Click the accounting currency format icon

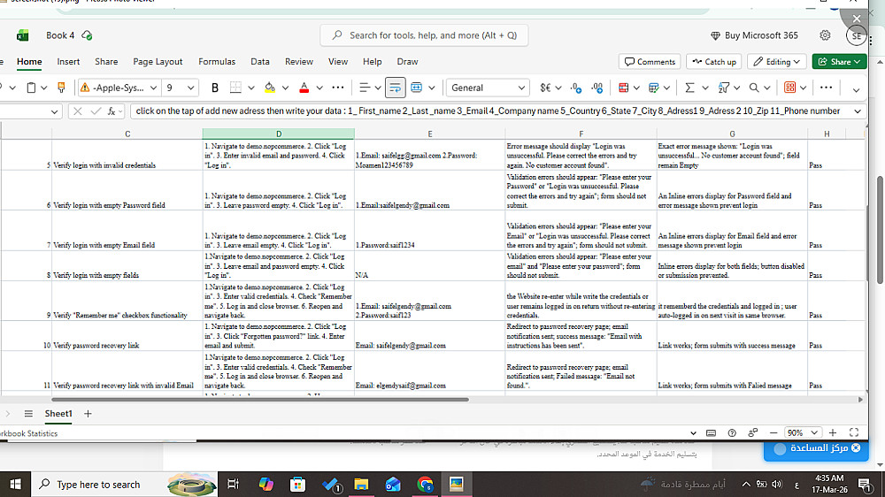[545, 88]
